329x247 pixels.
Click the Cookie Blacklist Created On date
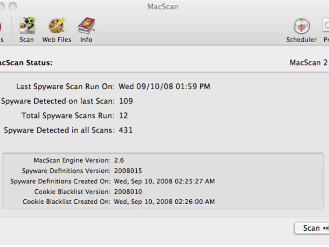(x=164, y=202)
